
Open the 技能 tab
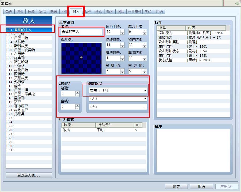tap(31, 12)
